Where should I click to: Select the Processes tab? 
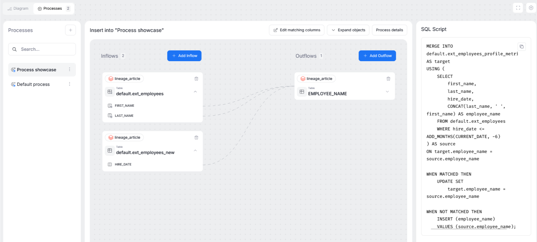(x=54, y=8)
